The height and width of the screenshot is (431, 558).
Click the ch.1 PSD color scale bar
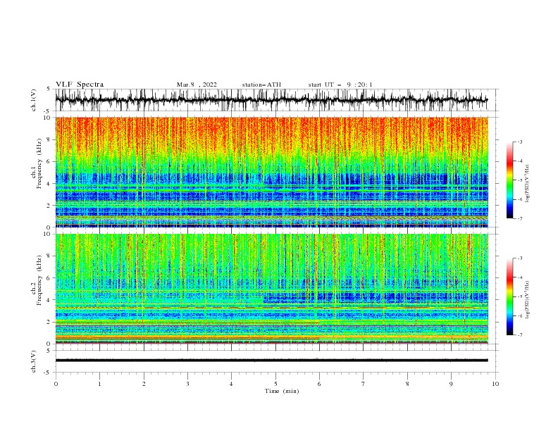pyautogui.click(x=510, y=180)
